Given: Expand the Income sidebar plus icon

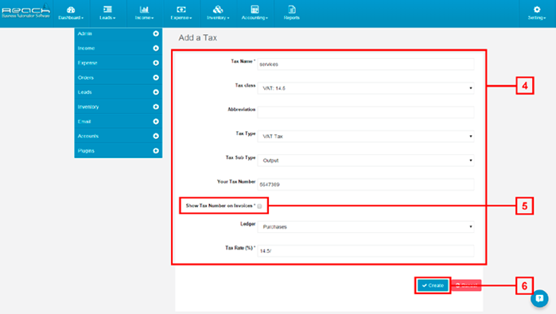Looking at the screenshot, I should tap(156, 48).
